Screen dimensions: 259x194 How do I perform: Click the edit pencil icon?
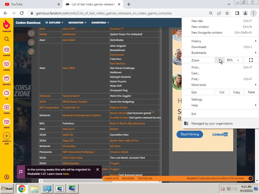(31, 52)
